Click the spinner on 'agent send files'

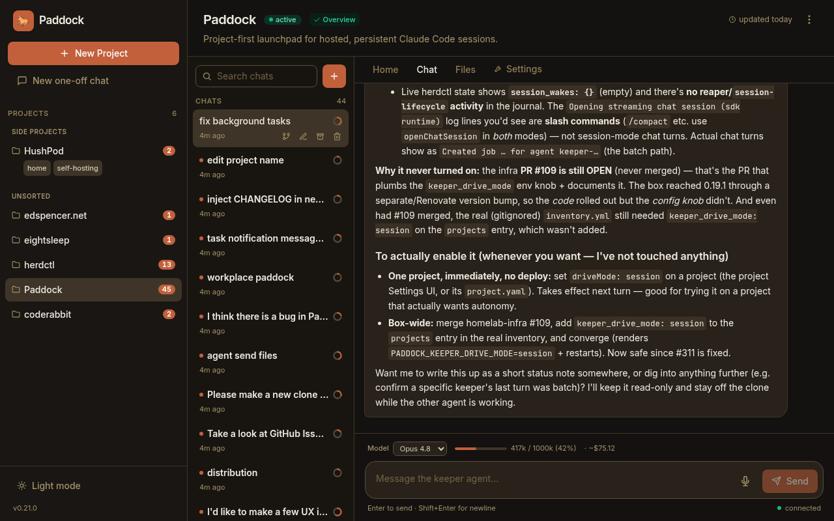click(x=338, y=356)
